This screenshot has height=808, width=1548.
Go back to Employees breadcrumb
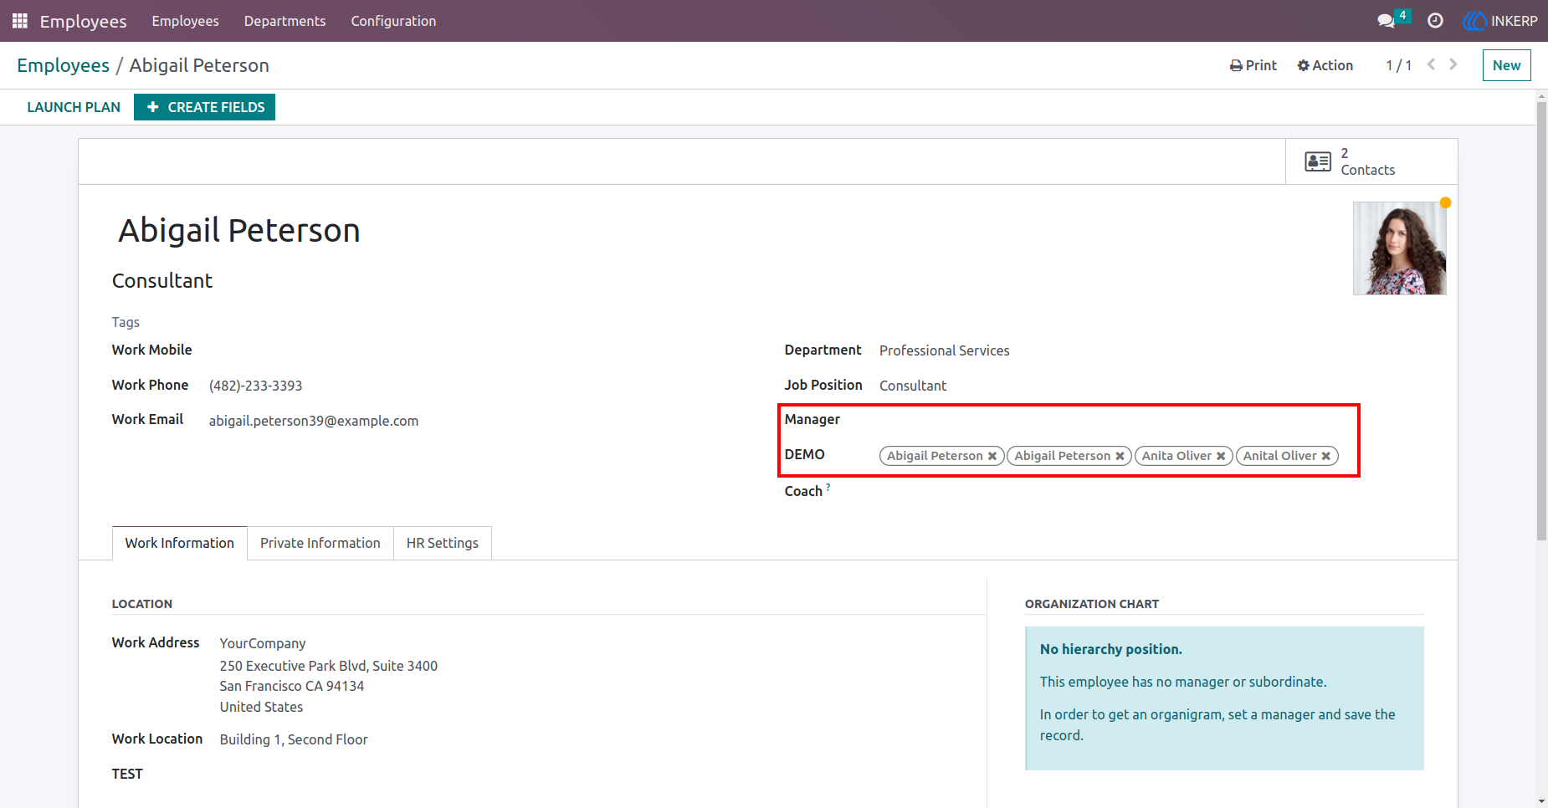pyautogui.click(x=64, y=65)
